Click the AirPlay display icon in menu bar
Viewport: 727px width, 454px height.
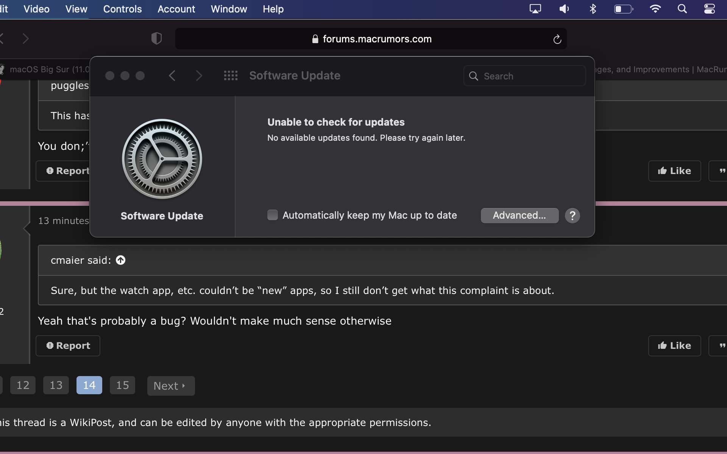point(535,9)
